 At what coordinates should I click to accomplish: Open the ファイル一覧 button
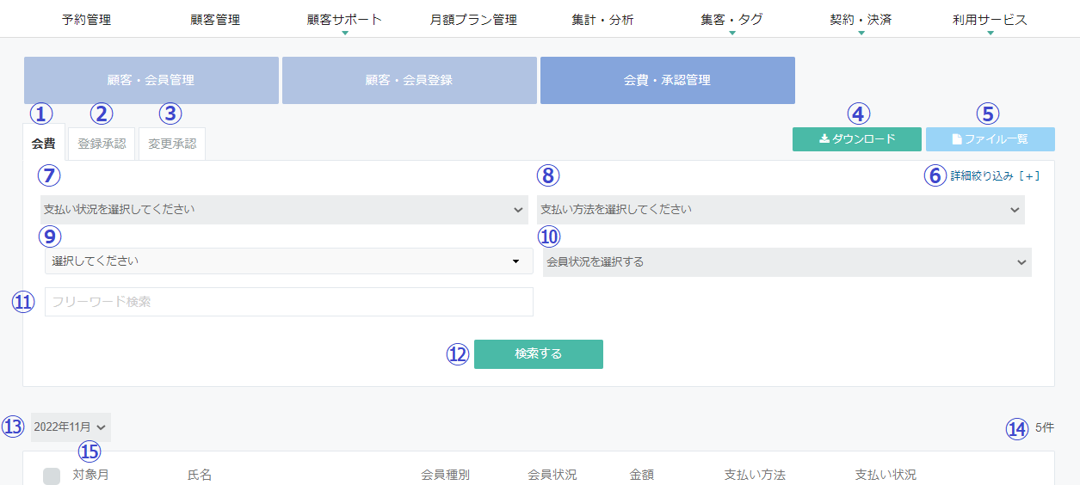point(991,139)
